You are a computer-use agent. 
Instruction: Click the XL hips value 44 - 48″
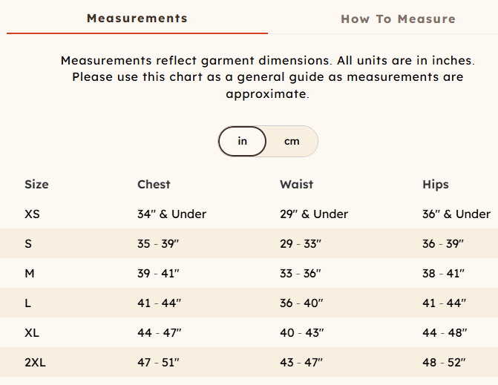tap(444, 332)
